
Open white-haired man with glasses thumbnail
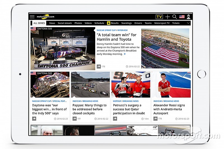click(x=47, y=130)
